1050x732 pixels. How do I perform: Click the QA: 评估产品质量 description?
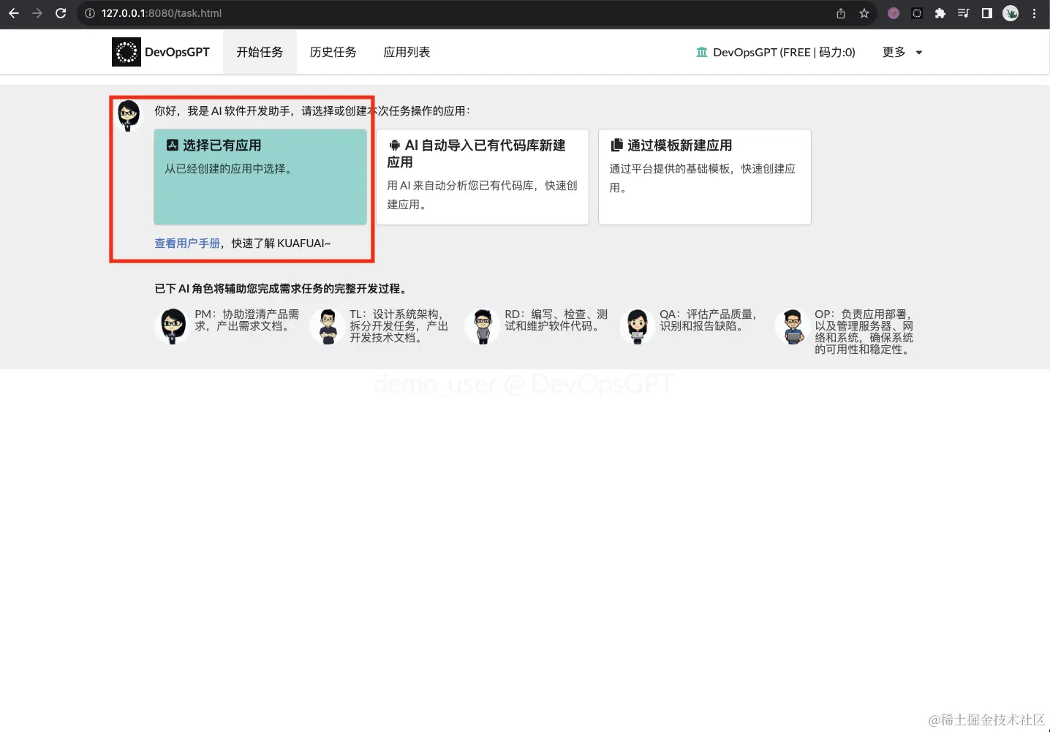click(709, 320)
